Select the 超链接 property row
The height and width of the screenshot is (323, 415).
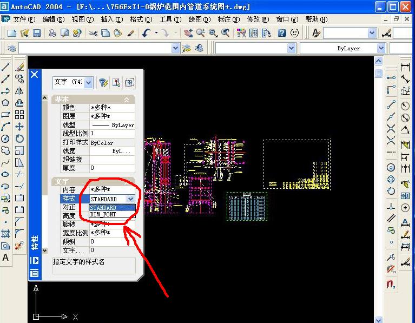coord(97,160)
